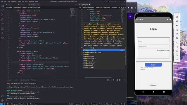187x105 pixels.
Task: Open the Run and Debug view
Action: coord(2,19)
